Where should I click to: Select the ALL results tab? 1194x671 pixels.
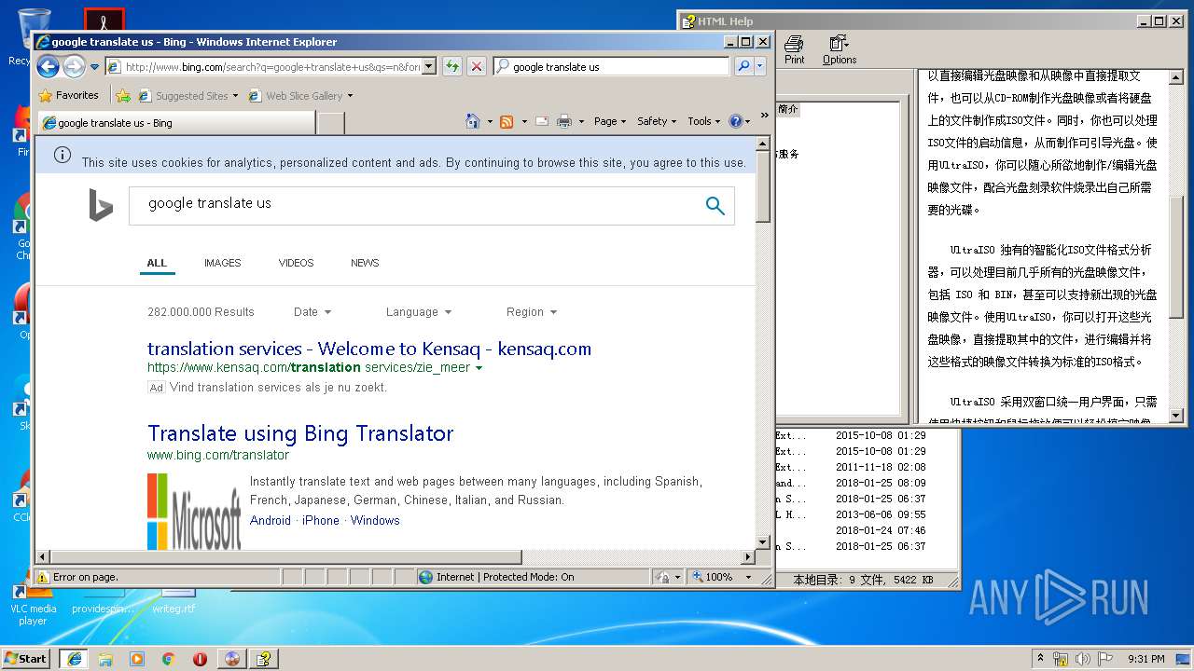[157, 263]
